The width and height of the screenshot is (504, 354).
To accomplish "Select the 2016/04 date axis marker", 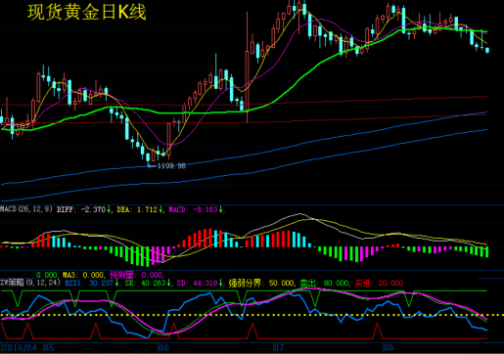I will tap(19, 347).
